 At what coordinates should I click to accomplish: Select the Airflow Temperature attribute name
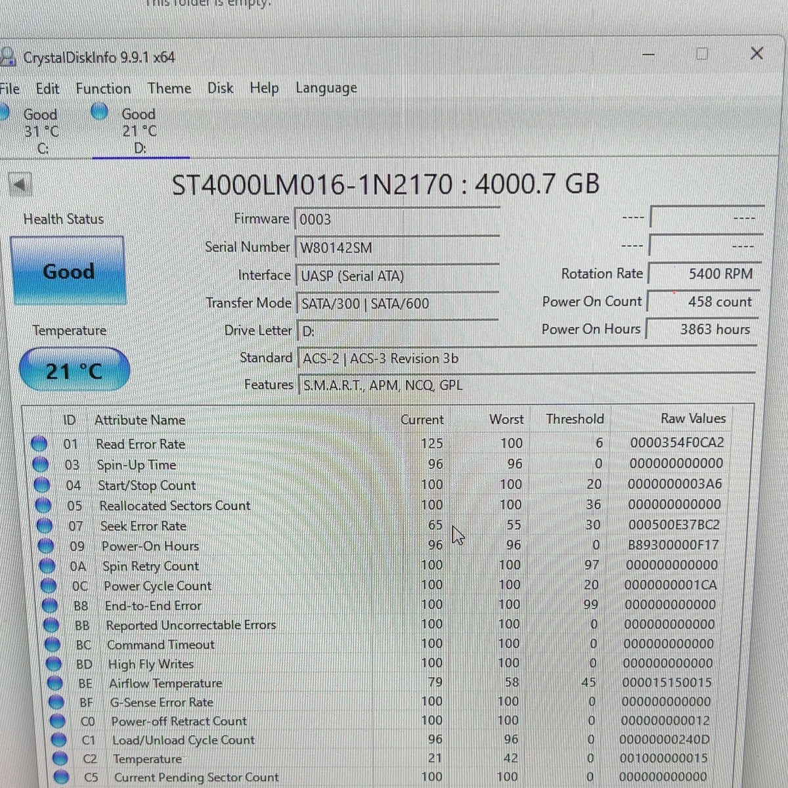pos(165,684)
